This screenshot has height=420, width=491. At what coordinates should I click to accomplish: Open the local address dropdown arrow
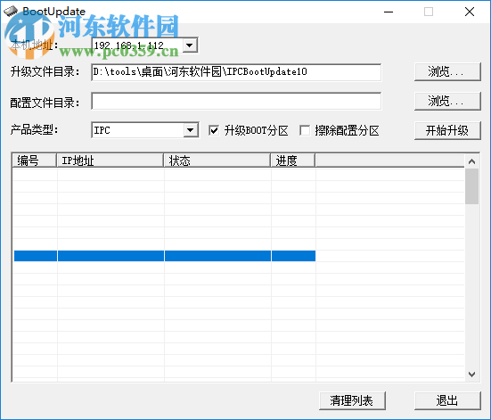point(190,45)
